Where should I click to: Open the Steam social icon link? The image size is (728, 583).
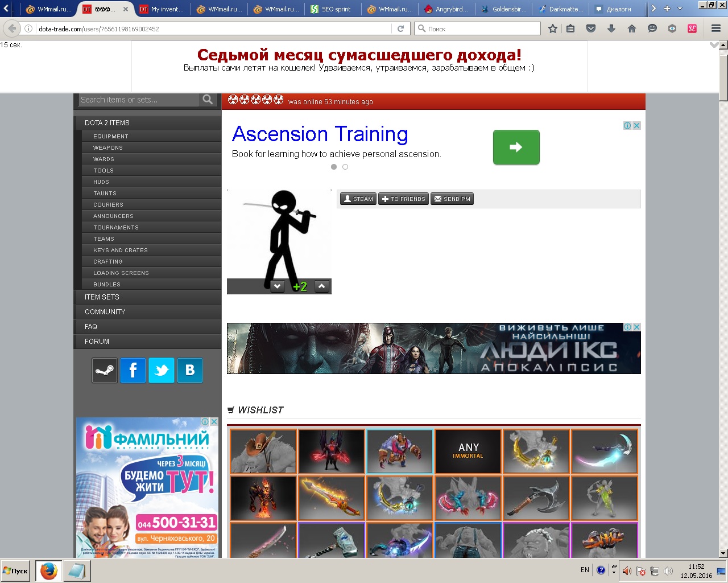pos(105,371)
